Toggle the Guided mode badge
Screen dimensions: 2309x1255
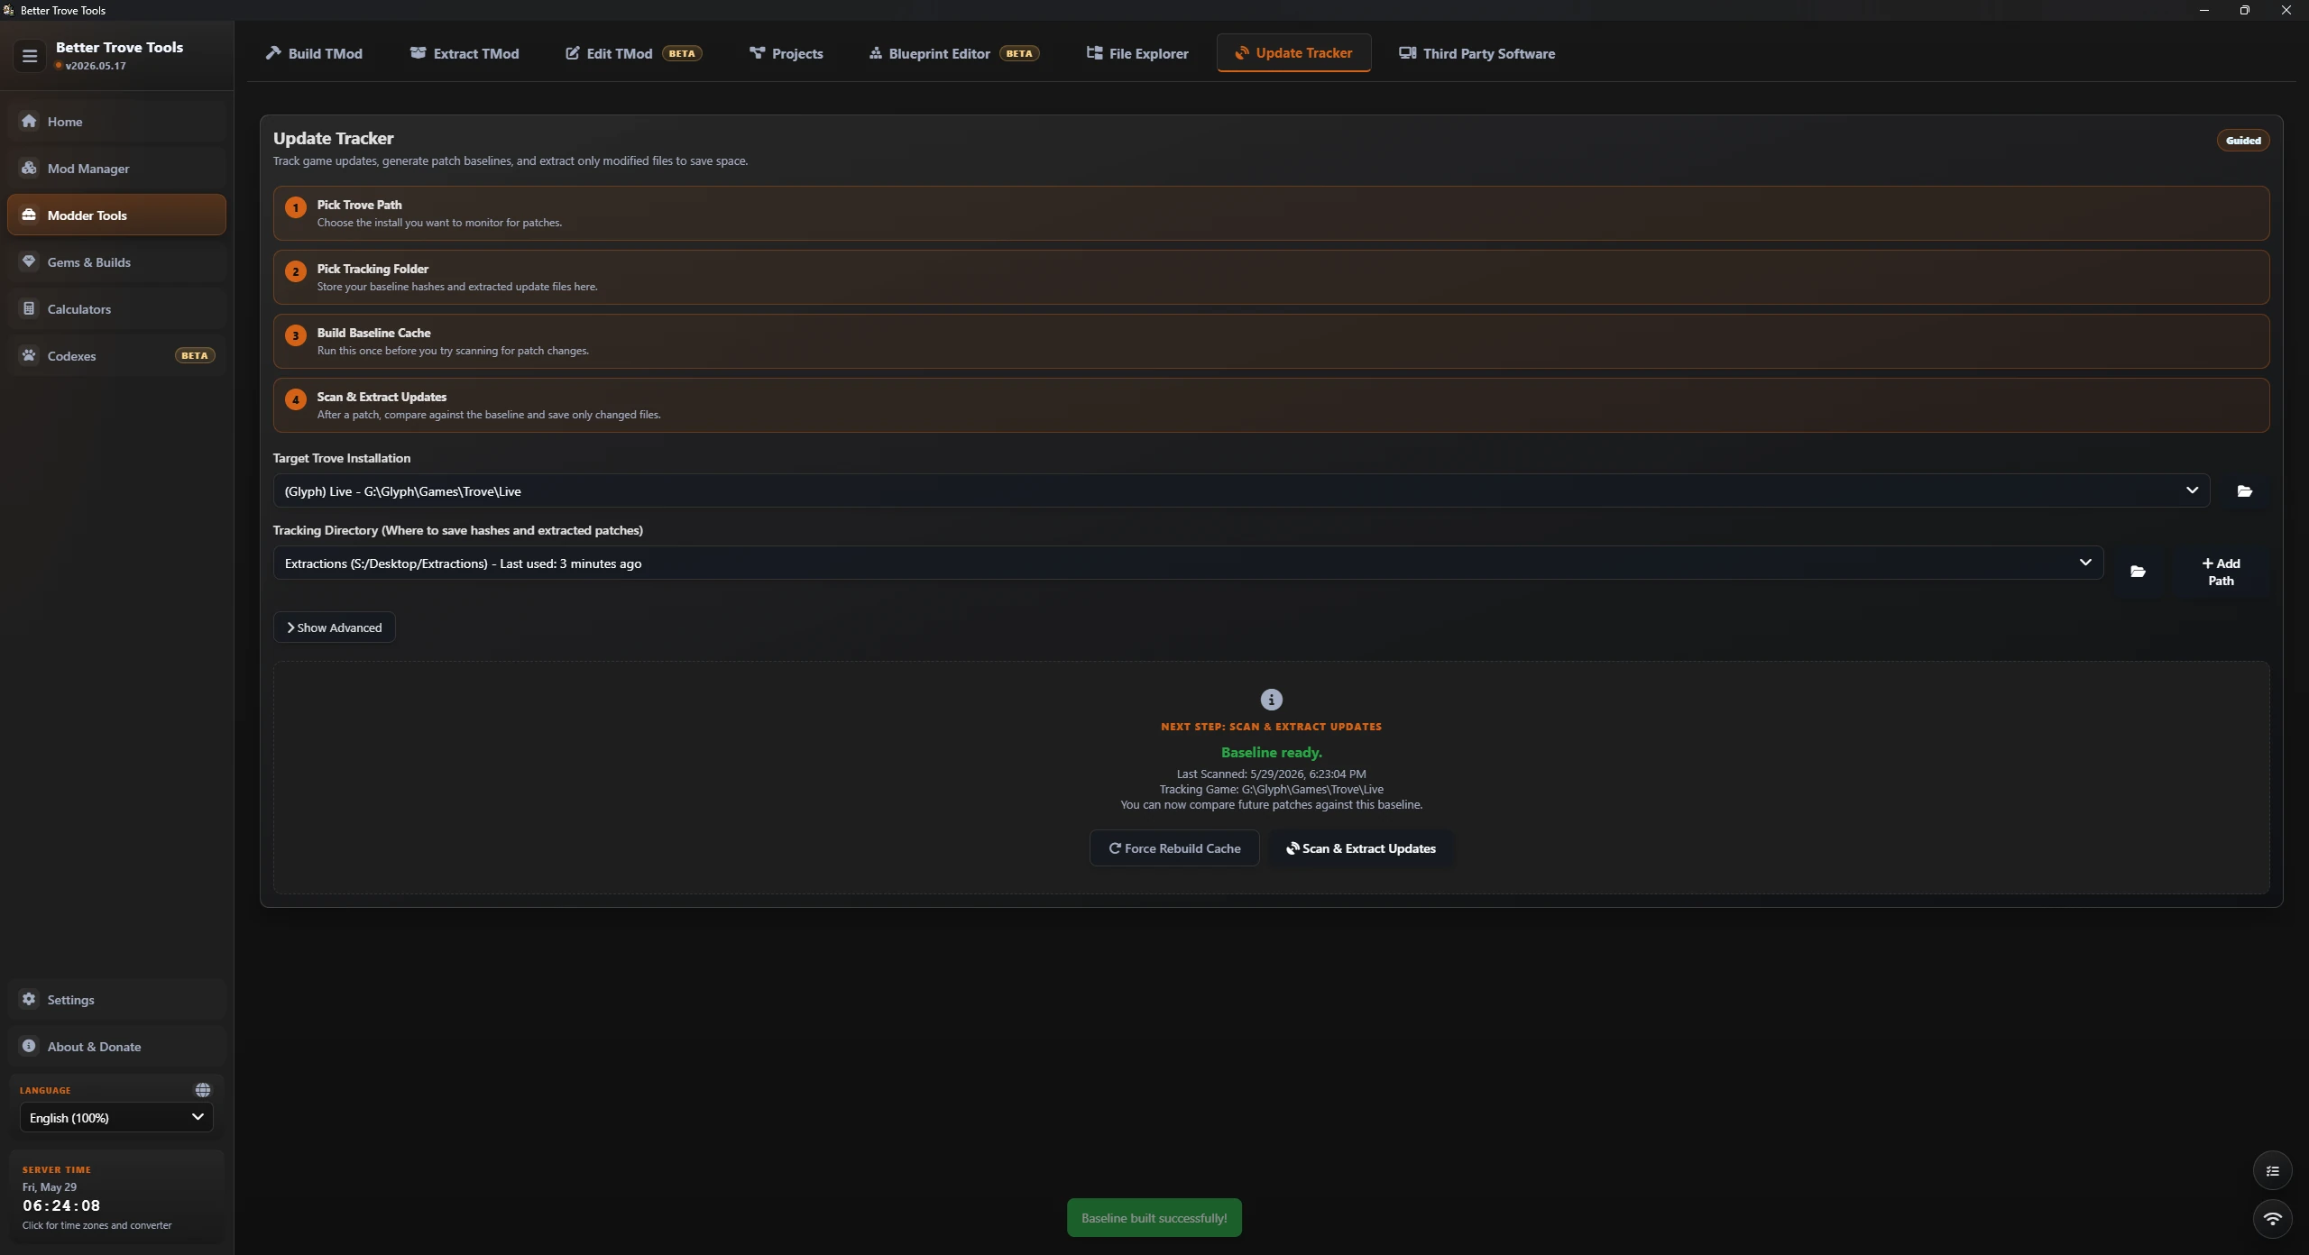click(x=2242, y=141)
